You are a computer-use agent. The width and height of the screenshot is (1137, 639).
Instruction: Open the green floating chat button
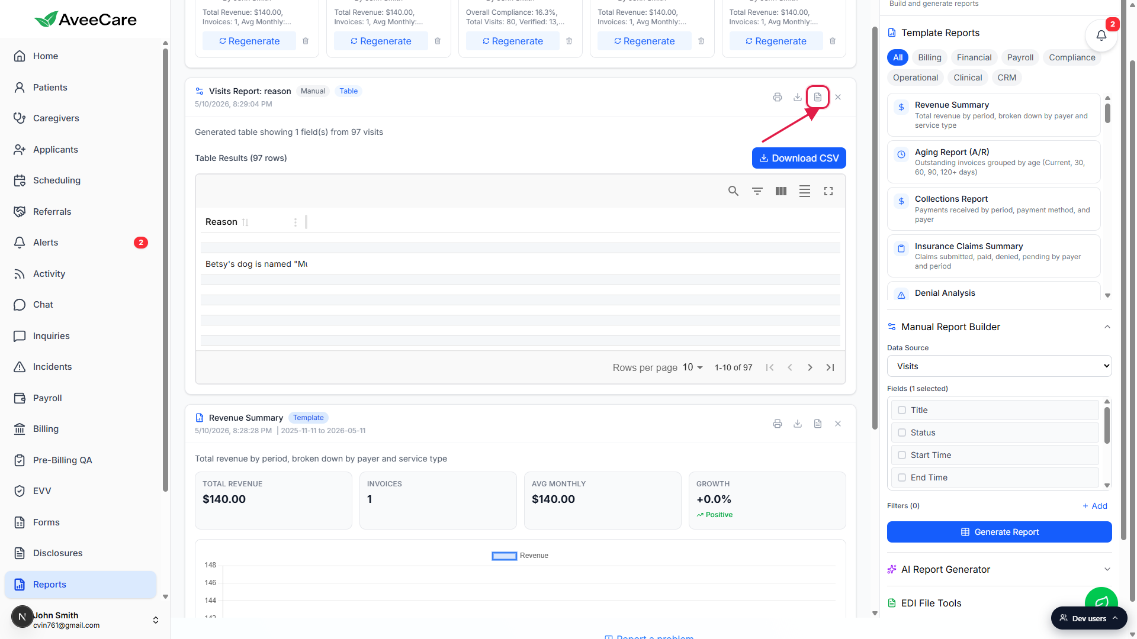tap(1101, 602)
